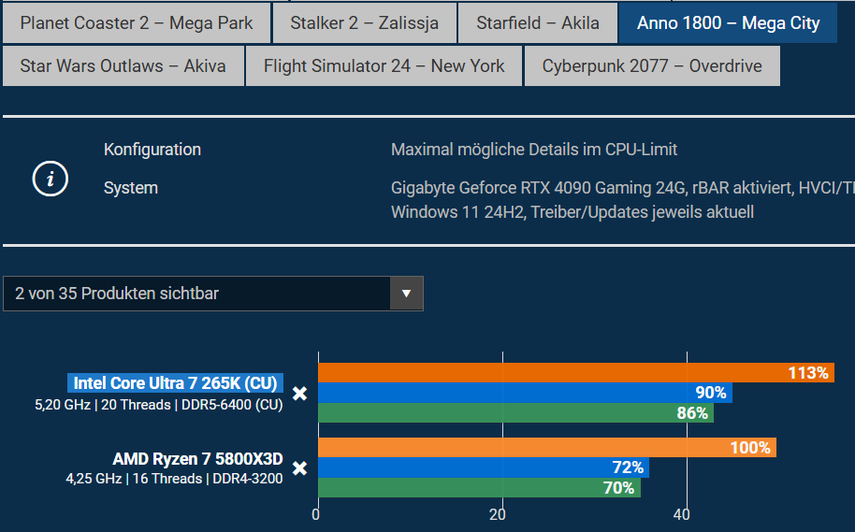855x532 pixels.
Task: Click the green 70% bar
Action: [x=479, y=487]
